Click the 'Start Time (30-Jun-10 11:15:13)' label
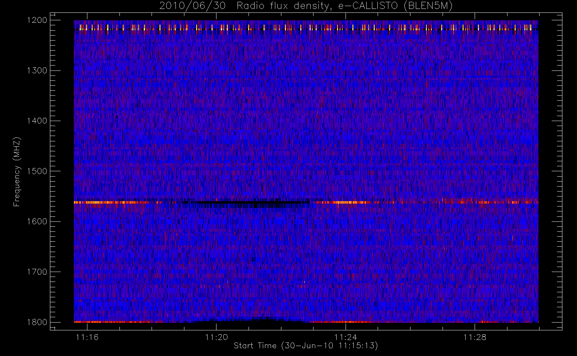Image resolution: width=577 pixels, height=356 pixels. [x=306, y=346]
